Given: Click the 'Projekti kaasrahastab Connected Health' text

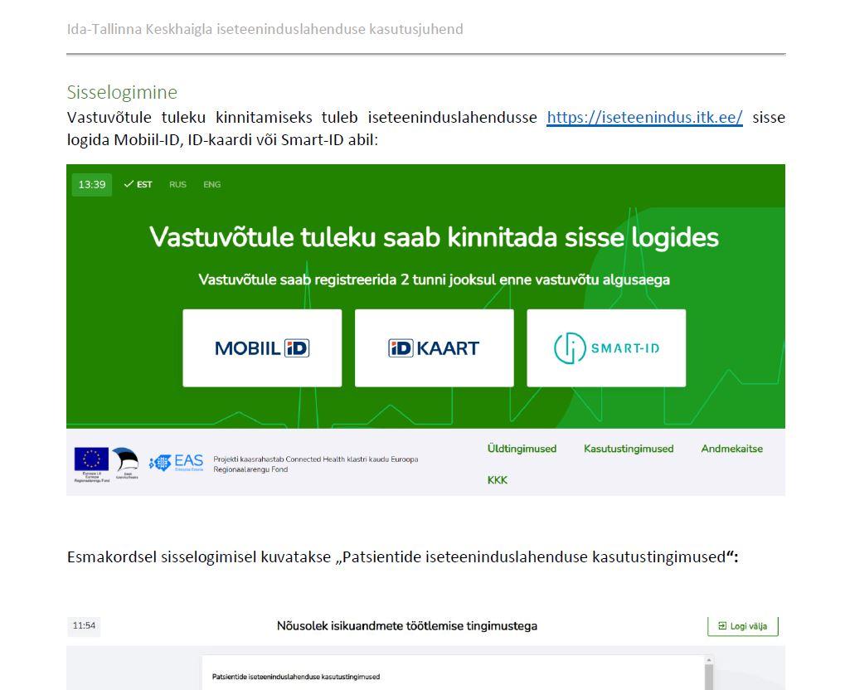Looking at the screenshot, I should click(x=316, y=464).
